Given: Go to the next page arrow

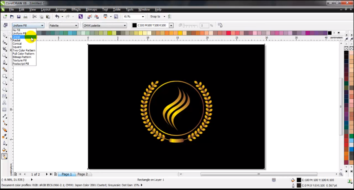Looking at the screenshot, I should (47, 174).
